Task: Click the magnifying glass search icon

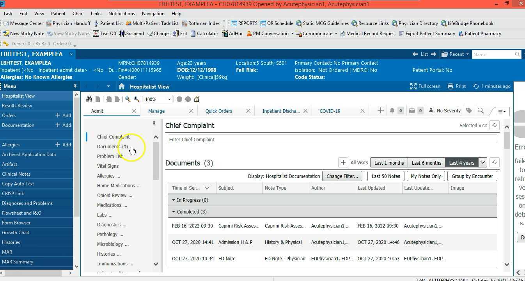Action: point(481,110)
